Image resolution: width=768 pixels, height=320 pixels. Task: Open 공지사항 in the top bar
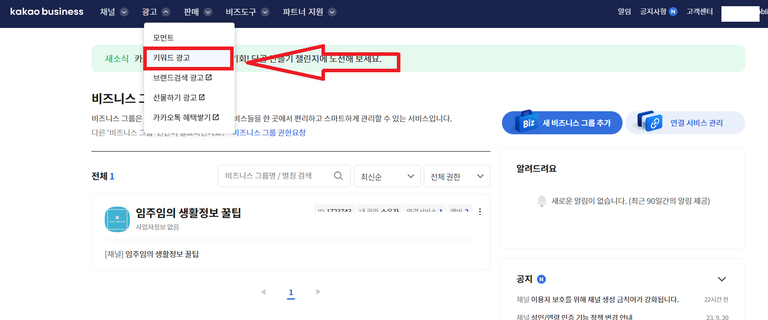pos(653,12)
